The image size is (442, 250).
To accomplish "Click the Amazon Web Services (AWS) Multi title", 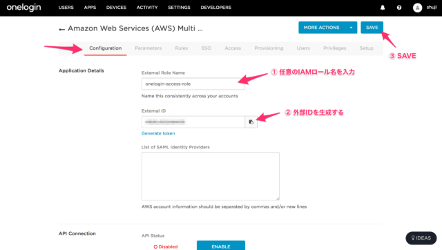I will (x=135, y=28).
